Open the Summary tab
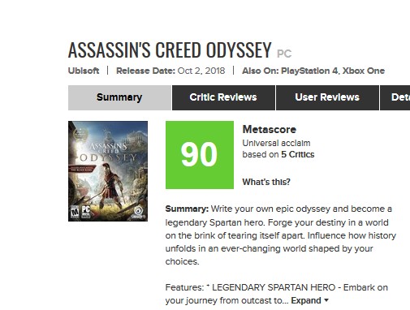This screenshot has height=310, width=410. point(119,97)
